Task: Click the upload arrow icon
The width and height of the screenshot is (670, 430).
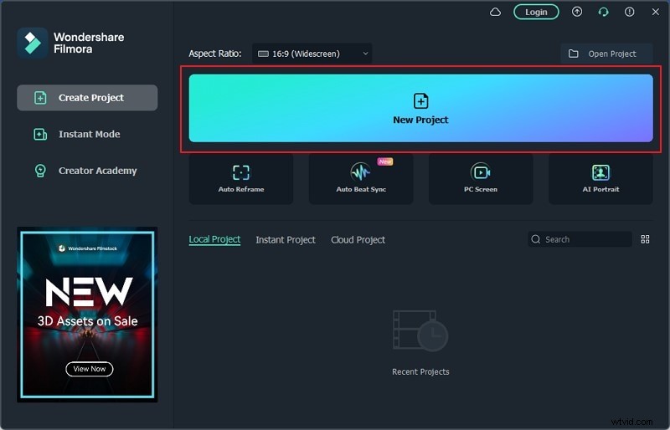Action: (x=577, y=12)
